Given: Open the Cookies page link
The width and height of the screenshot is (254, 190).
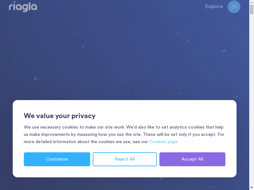Looking at the screenshot, I should 164,142.
